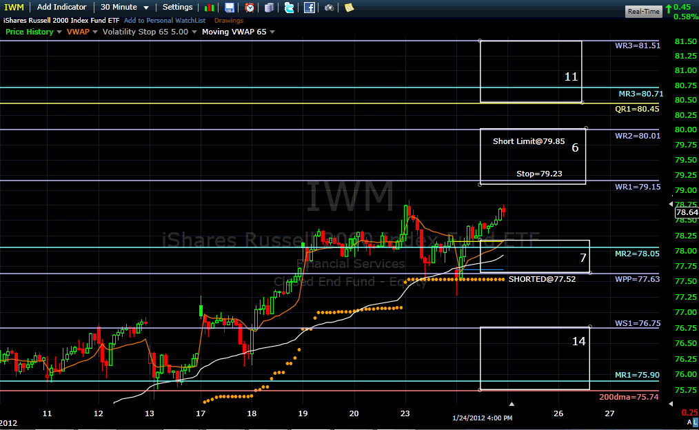Viewport: 699px width, 430px height.
Task: Open the chart style bar icon
Action: click(209, 7)
